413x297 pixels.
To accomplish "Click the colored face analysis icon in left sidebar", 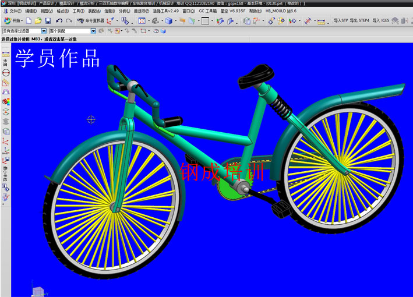I will click(x=6, y=101).
